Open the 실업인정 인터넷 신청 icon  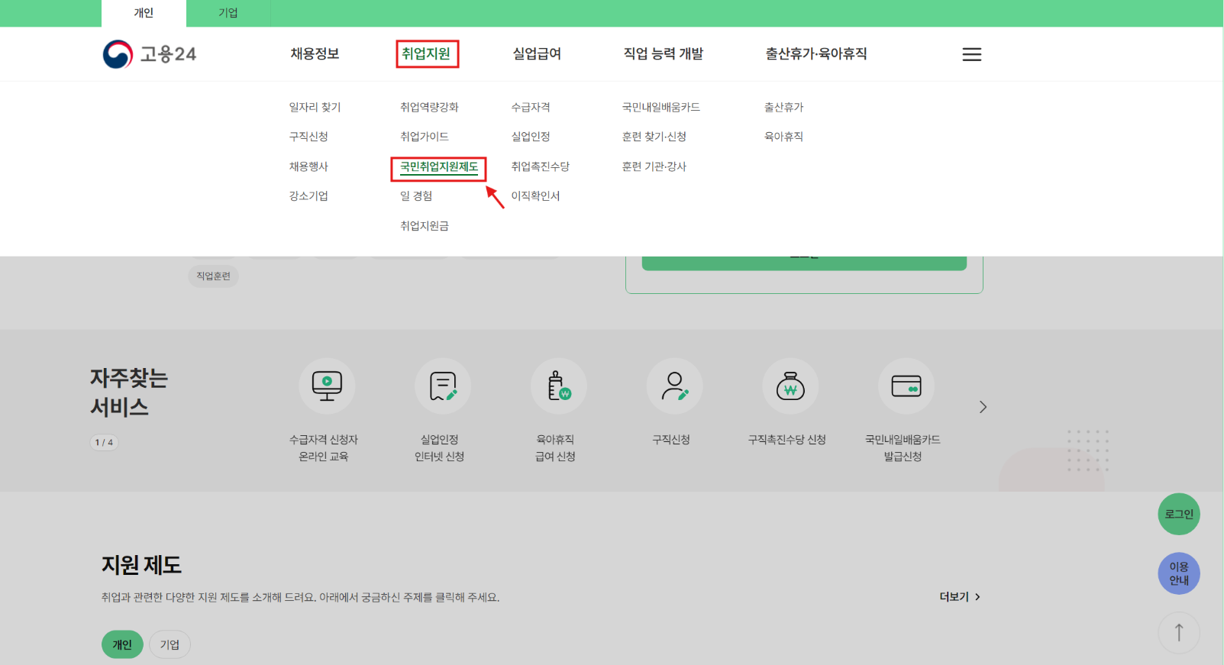point(443,386)
